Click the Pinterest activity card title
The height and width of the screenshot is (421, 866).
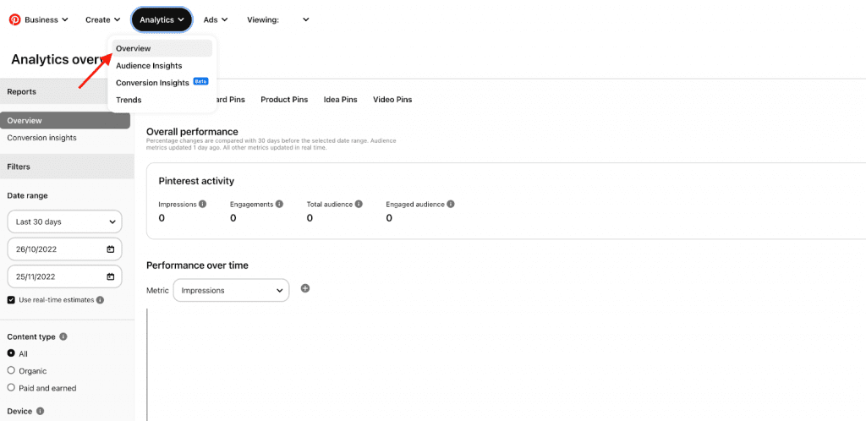pyautogui.click(x=196, y=181)
